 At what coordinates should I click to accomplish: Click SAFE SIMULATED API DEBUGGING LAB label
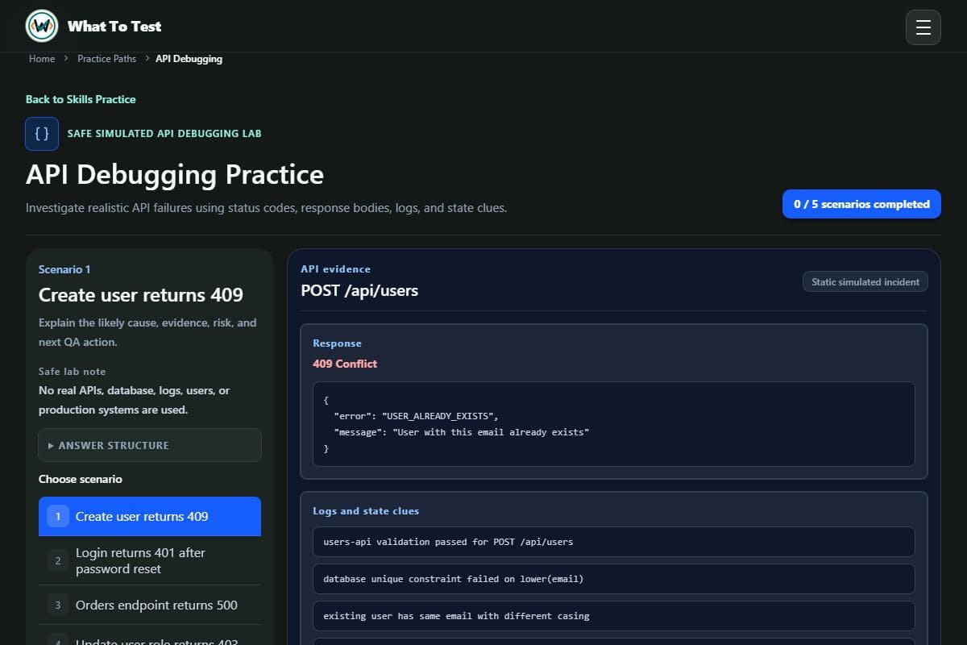coord(164,134)
